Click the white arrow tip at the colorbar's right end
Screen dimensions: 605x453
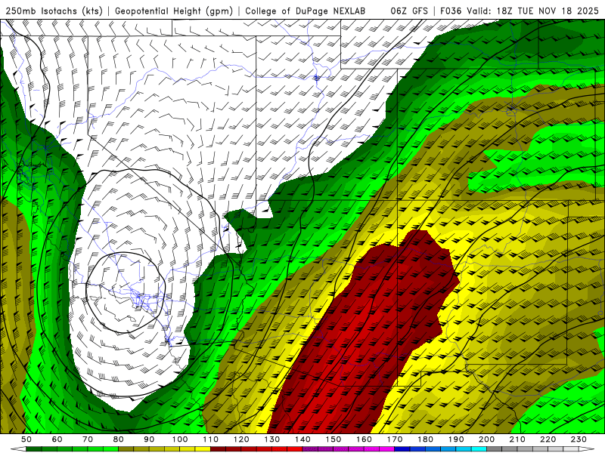(x=587, y=449)
